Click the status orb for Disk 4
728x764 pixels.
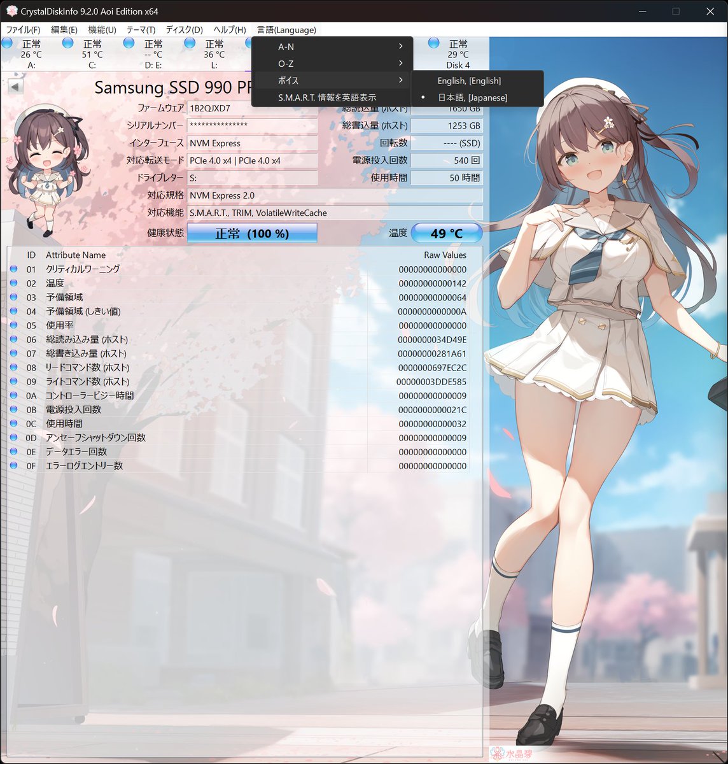[x=434, y=43]
